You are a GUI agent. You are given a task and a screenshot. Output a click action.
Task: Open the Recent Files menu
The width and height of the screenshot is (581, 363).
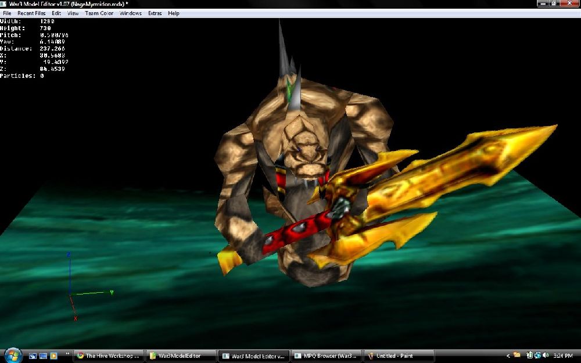point(31,13)
